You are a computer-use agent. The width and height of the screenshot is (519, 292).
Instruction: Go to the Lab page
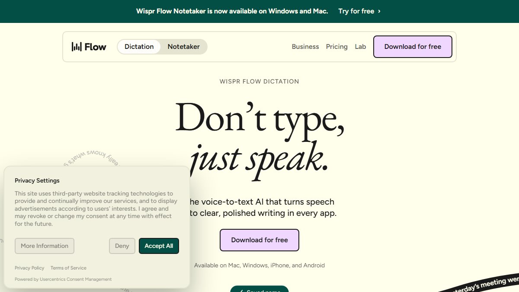point(360,47)
